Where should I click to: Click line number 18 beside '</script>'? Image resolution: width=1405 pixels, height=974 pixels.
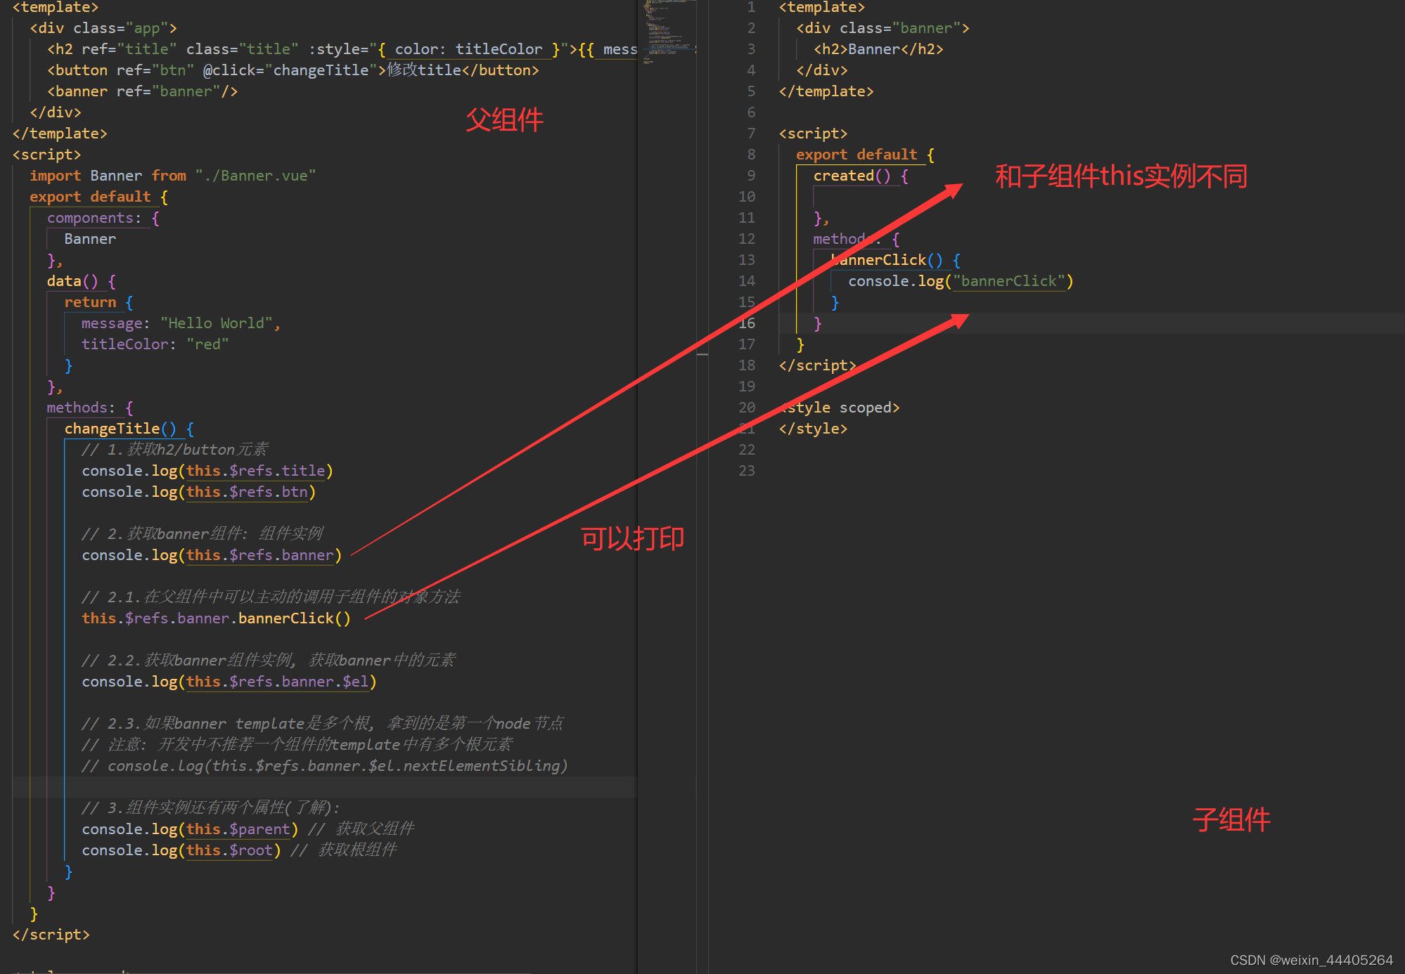tap(747, 365)
